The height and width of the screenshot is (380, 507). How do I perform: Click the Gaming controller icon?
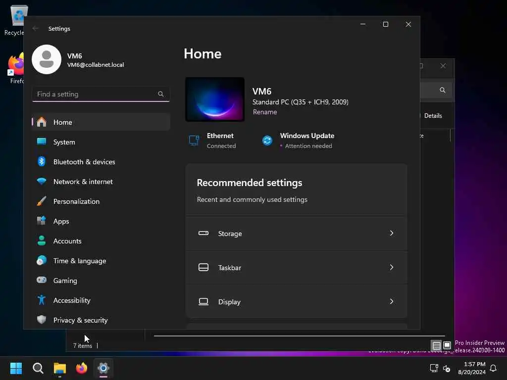coord(42,280)
